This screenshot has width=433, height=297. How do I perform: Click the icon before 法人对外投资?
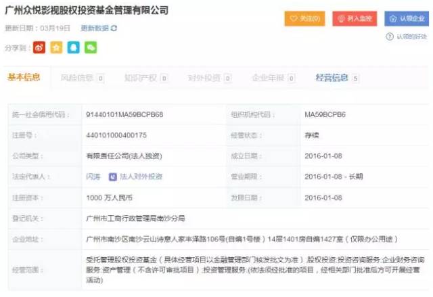[x=112, y=177]
